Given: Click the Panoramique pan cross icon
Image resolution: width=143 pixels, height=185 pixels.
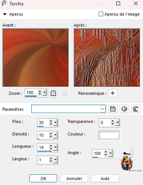Looking at the screenshot, I should pos(113,93).
